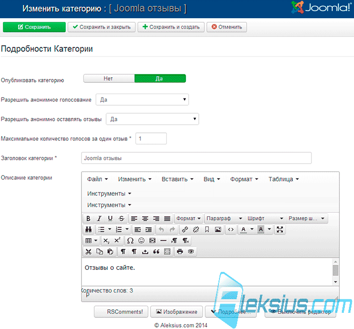The image size is (354, 329).
Task: Align text right
Action: tap(156, 218)
